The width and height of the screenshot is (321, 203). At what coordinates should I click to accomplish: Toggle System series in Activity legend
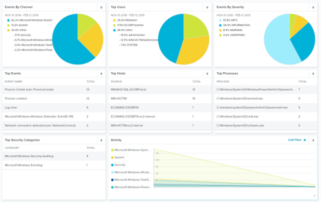coord(119,157)
